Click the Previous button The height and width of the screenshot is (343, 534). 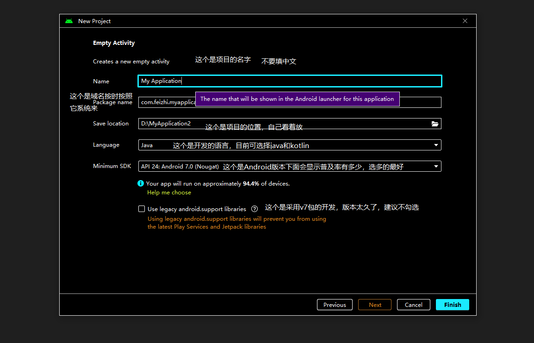click(335, 305)
